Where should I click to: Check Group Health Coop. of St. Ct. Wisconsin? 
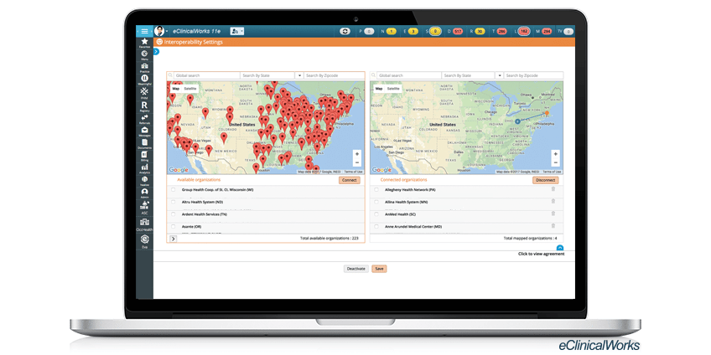click(174, 190)
